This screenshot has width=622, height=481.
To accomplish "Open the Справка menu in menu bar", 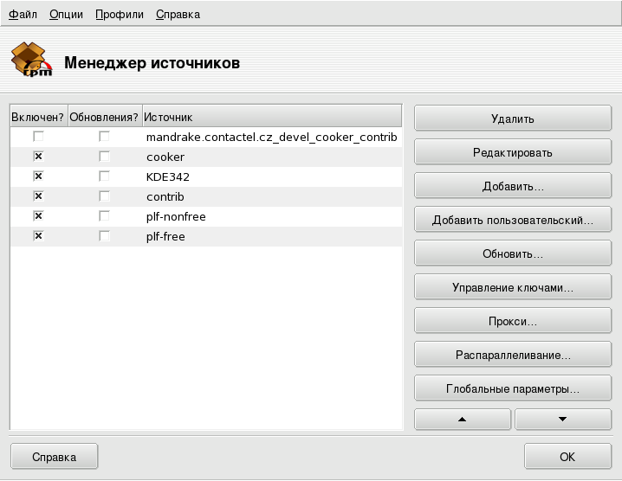I will tap(178, 15).
